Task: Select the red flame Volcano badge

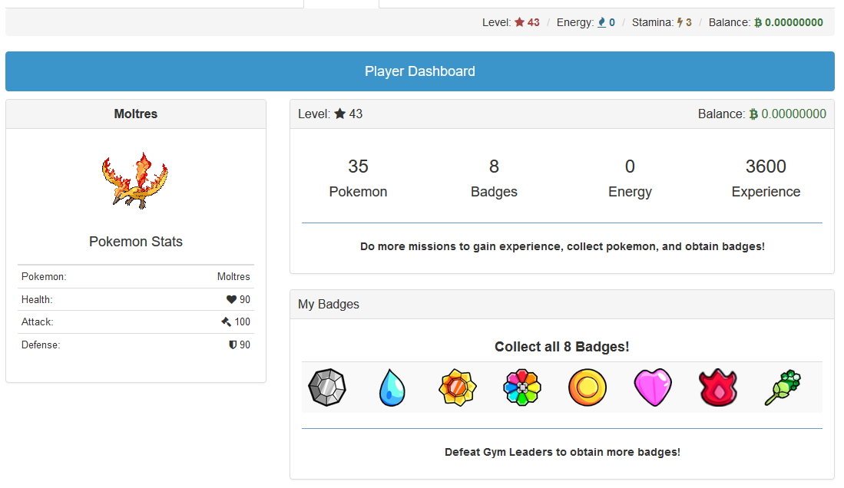Action: coord(718,387)
